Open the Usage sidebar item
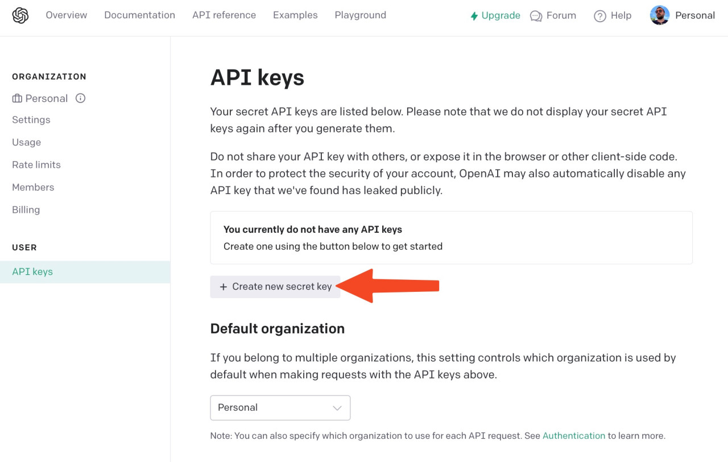The image size is (728, 462). [27, 142]
